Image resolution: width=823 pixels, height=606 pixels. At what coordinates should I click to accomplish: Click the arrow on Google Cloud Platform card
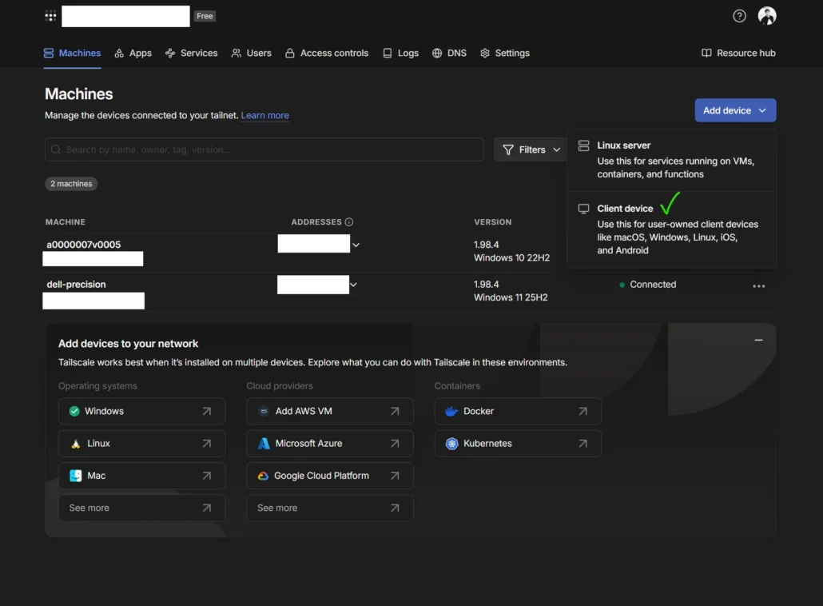[395, 476]
